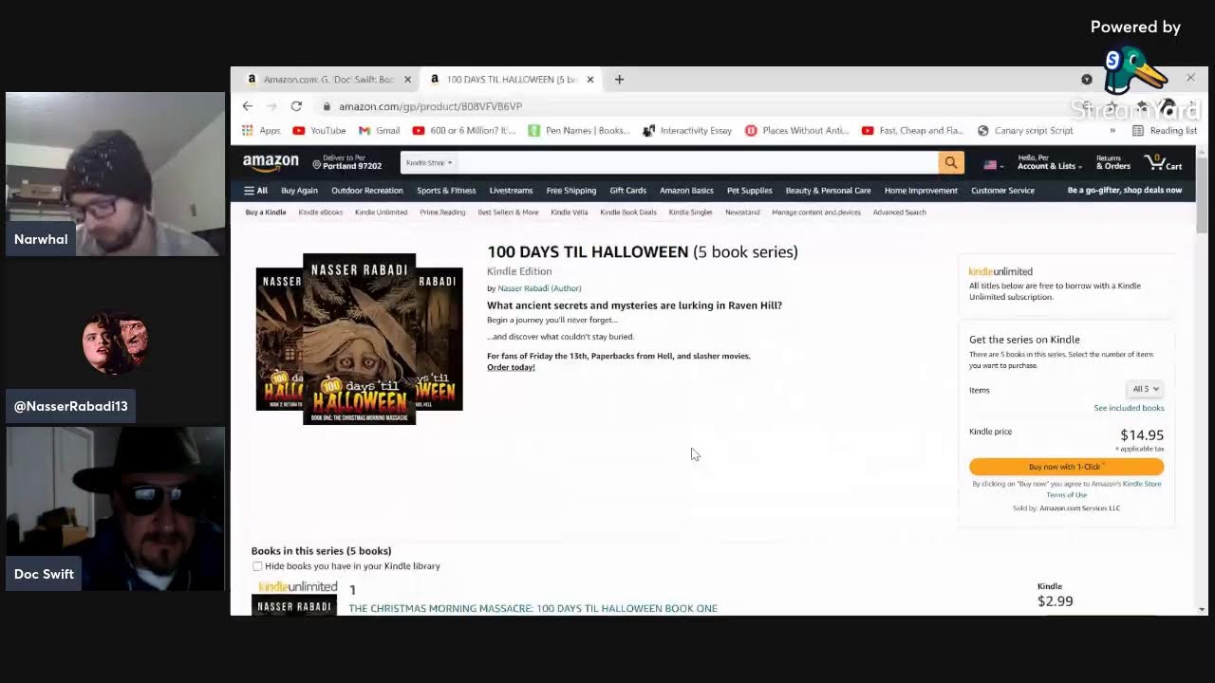Screen dimensions: 1215x683
Task: Select Kindle Unlimited in the sub-navigation
Action: pos(381,212)
